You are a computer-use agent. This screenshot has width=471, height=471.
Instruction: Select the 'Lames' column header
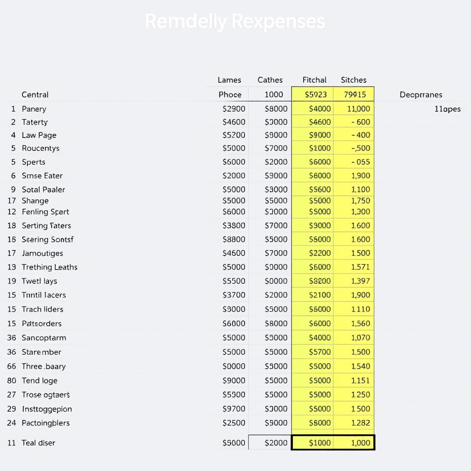coord(229,80)
